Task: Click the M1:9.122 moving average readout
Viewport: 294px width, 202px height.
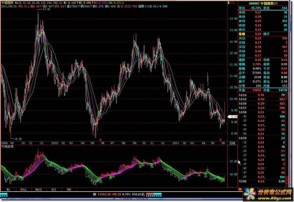Action: pos(71,3)
